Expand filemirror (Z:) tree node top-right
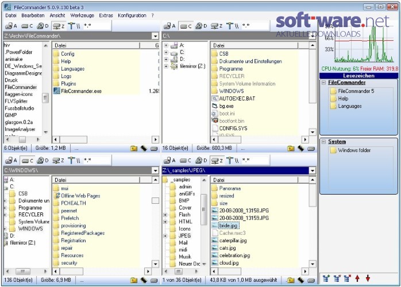Image resolution: width=401 pixels, height=287 pixels. point(166,66)
